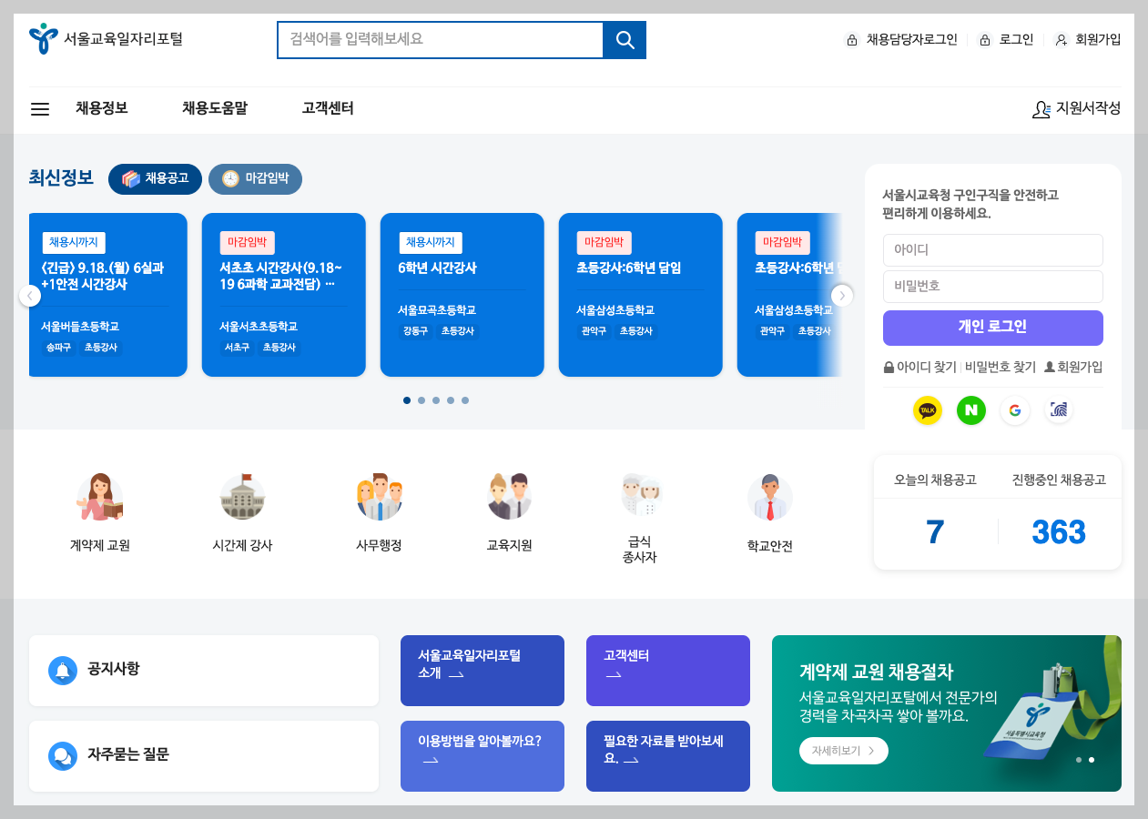The image size is (1148, 819).
Task: Log in with the Google icon
Action: [1014, 410]
